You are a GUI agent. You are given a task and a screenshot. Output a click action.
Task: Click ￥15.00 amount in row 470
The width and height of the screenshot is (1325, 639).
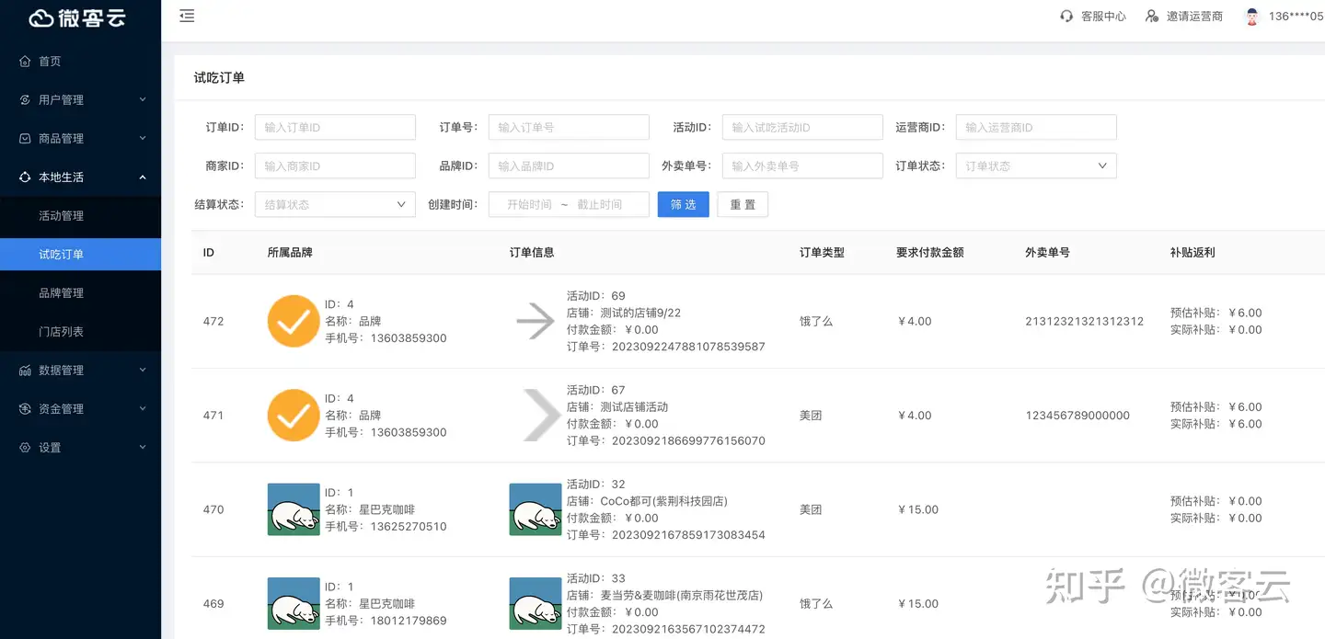coord(917,509)
